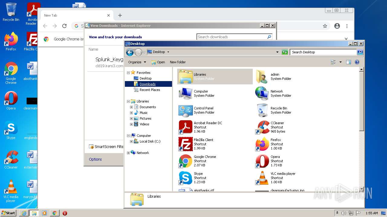Viewport: 387px width, 217px height.
Task: Select the Opera shortcut in Explorer
Action: [262, 161]
